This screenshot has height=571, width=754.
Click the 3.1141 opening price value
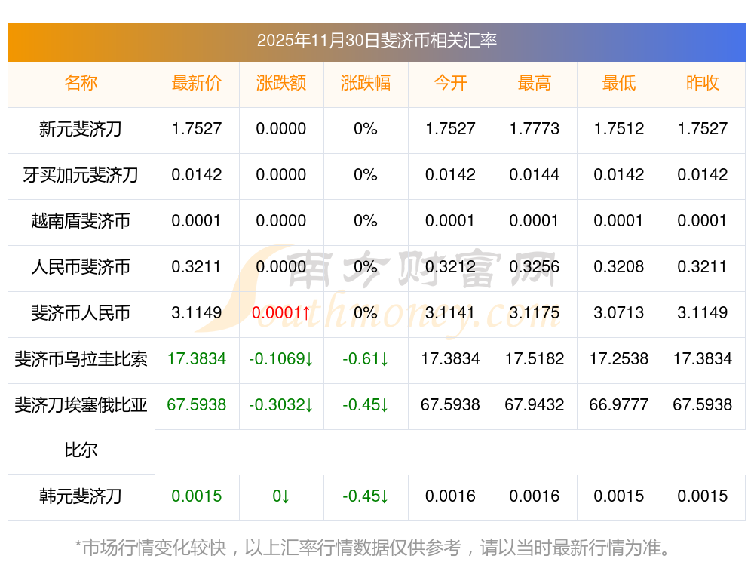(450, 313)
